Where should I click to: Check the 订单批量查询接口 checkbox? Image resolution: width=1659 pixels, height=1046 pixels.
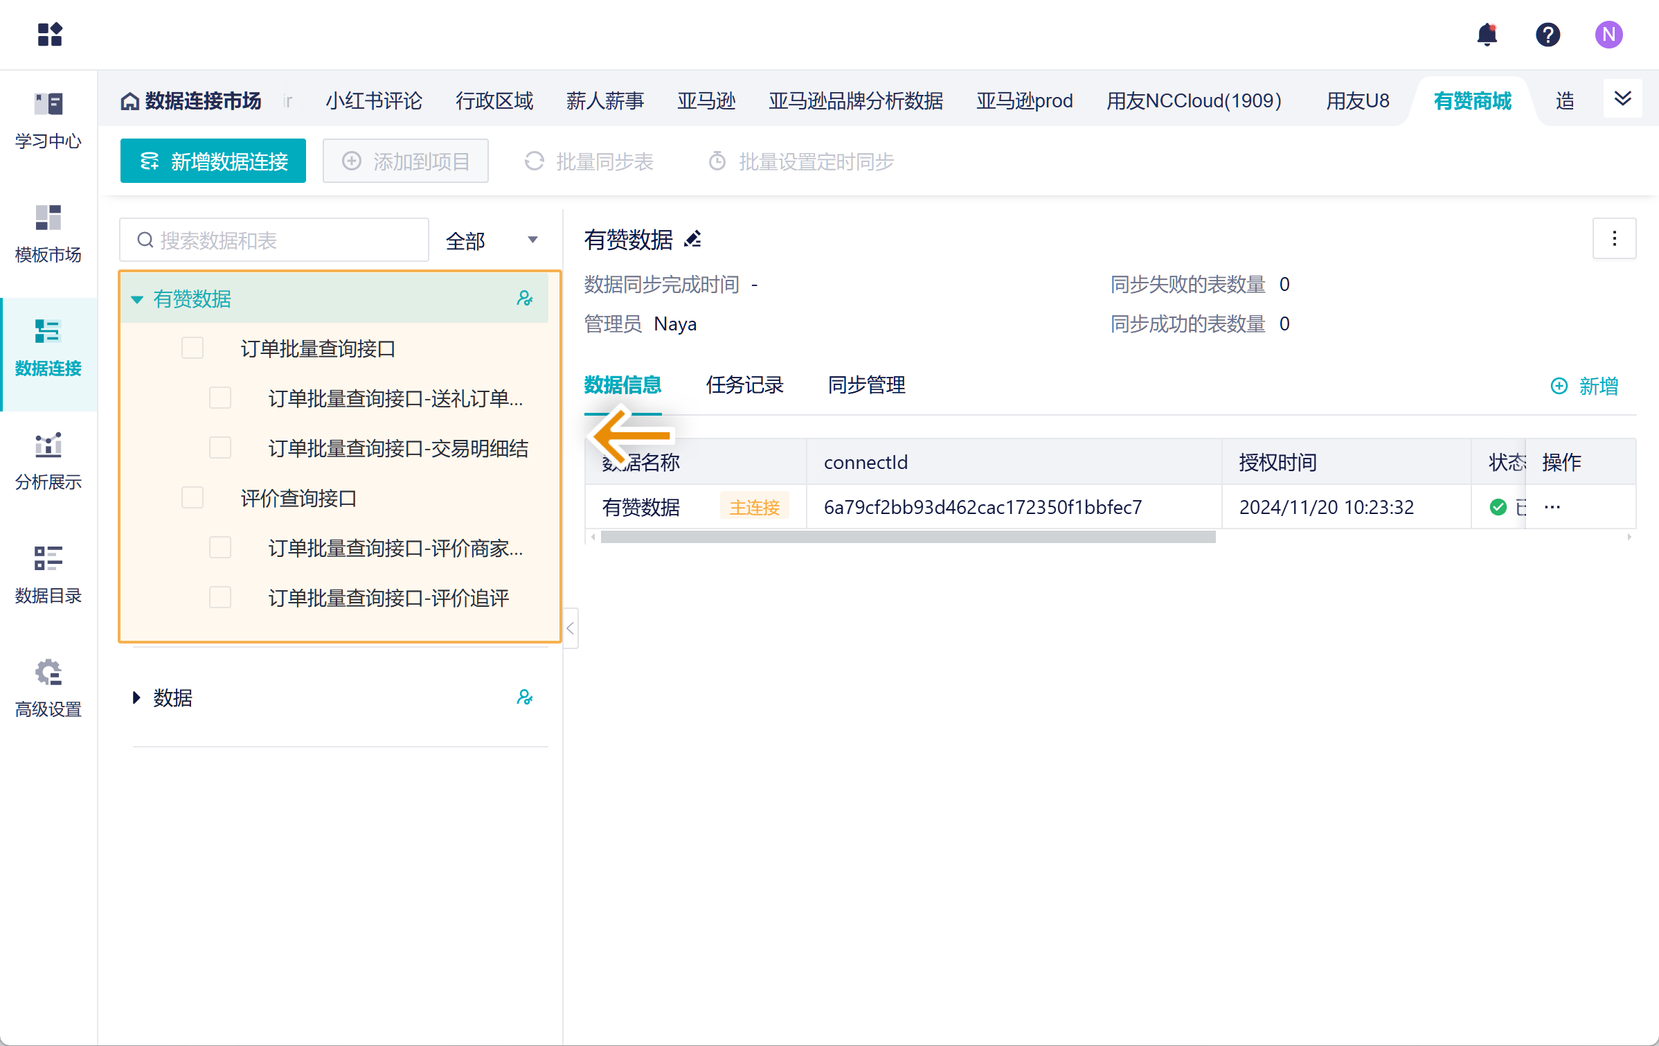pyautogui.click(x=192, y=348)
